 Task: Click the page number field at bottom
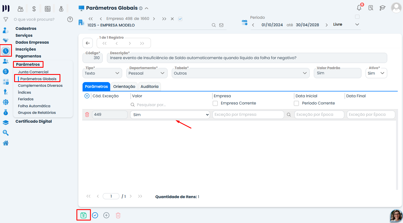(111, 196)
